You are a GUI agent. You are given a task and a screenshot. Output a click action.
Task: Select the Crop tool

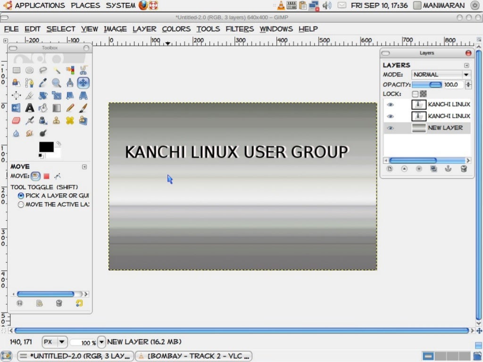(x=30, y=95)
